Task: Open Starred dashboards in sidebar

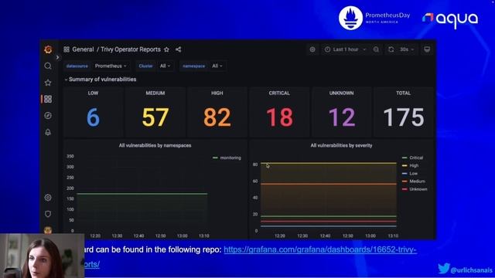Action: [48, 83]
